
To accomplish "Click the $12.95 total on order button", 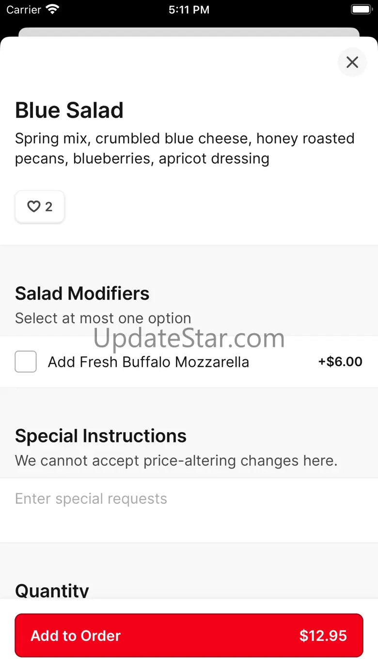I will click(323, 636).
